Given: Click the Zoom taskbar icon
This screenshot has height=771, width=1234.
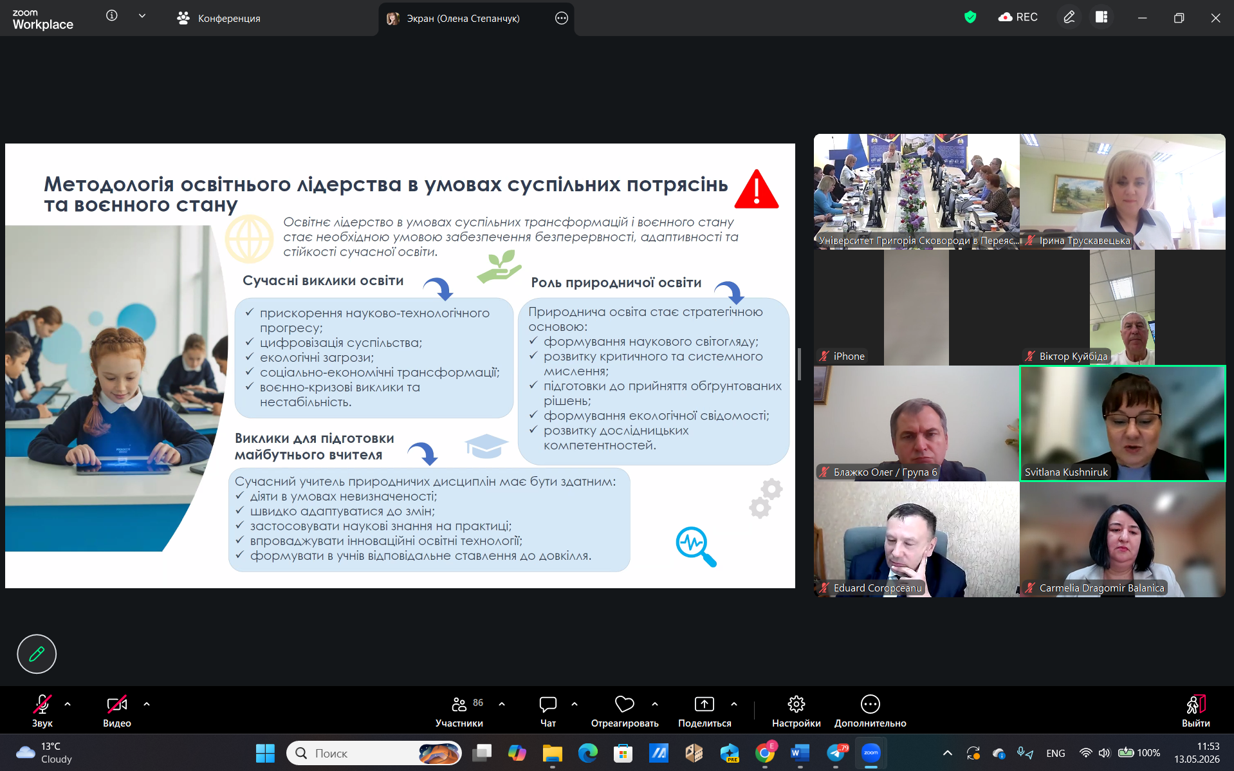Looking at the screenshot, I should pyautogui.click(x=871, y=753).
